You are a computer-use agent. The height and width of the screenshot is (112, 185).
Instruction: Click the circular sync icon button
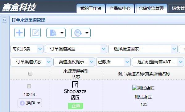78,33
